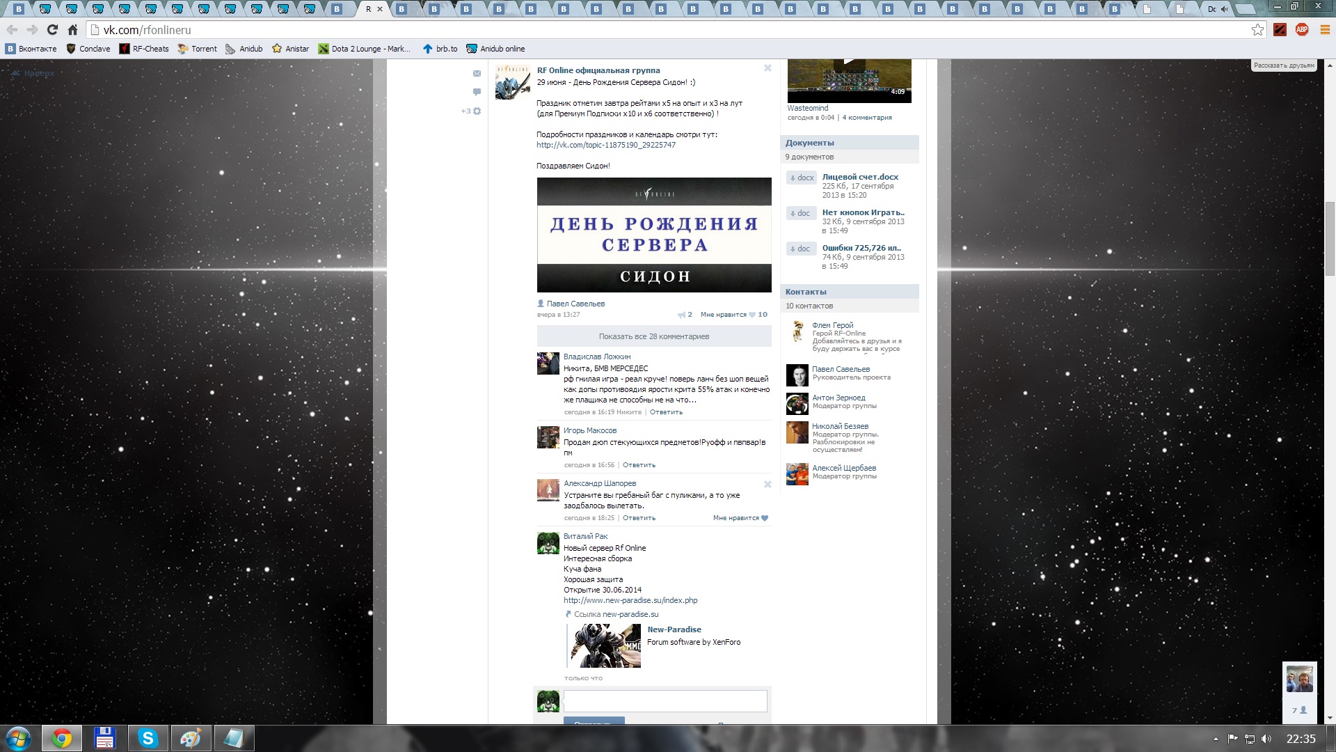Open the Anidub online bookmark
This screenshot has width=1336, height=752.
496,49
